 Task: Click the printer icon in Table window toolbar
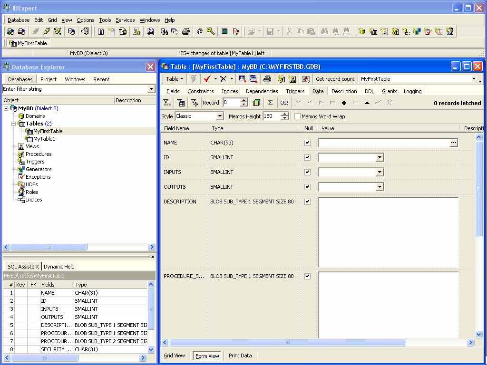(267, 79)
